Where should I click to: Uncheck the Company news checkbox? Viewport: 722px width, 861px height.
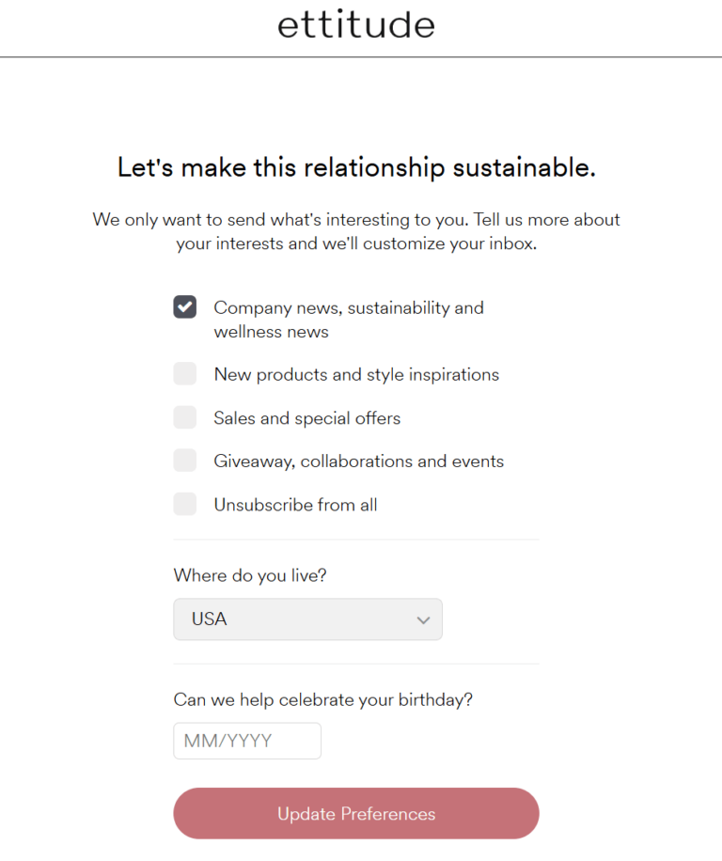185,307
